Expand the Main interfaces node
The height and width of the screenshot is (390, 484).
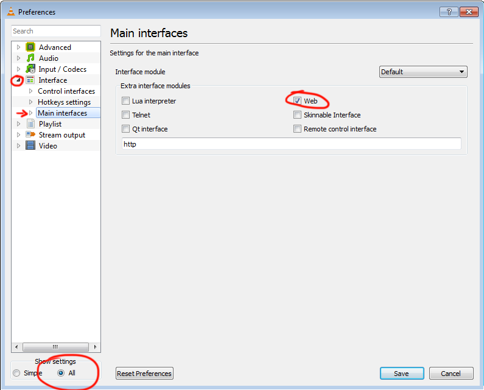click(30, 113)
